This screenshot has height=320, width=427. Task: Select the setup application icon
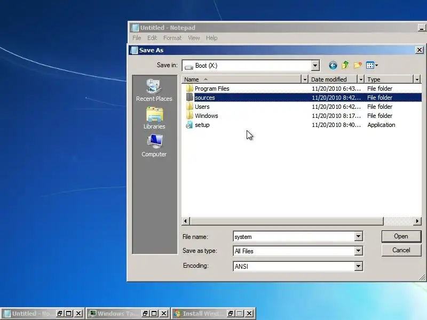tap(189, 125)
